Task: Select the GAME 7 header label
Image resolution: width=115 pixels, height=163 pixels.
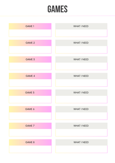Action: coord(30,126)
